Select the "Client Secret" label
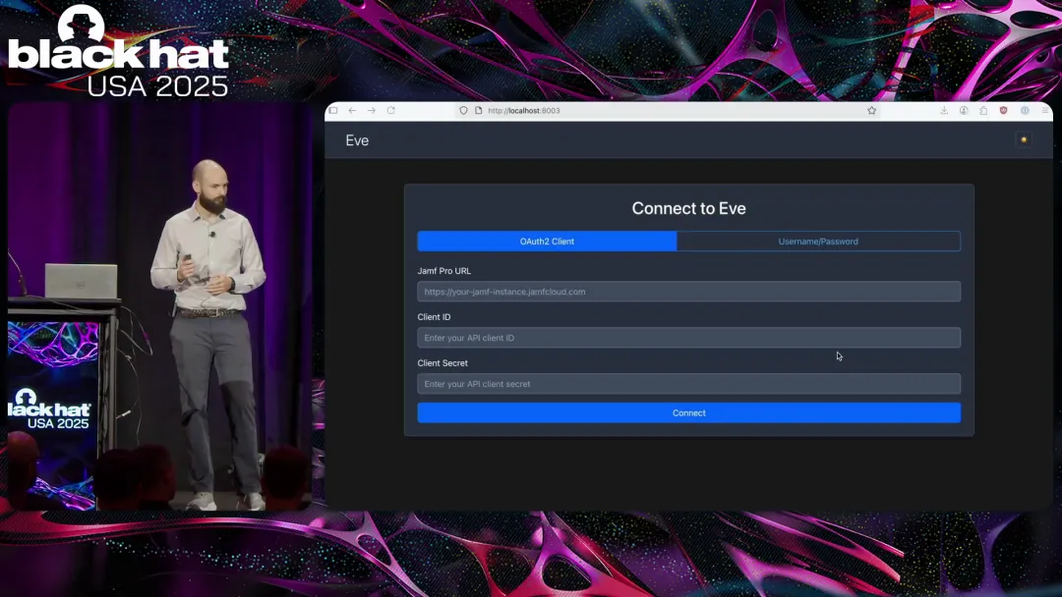 tap(442, 363)
